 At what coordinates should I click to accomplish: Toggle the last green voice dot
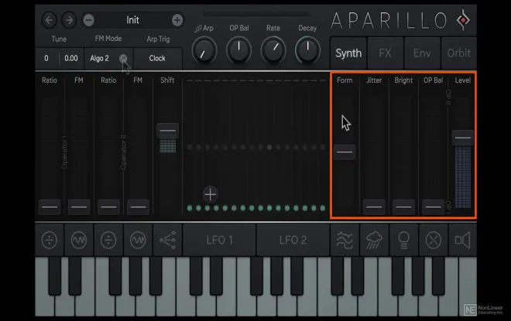pyautogui.click(x=323, y=208)
